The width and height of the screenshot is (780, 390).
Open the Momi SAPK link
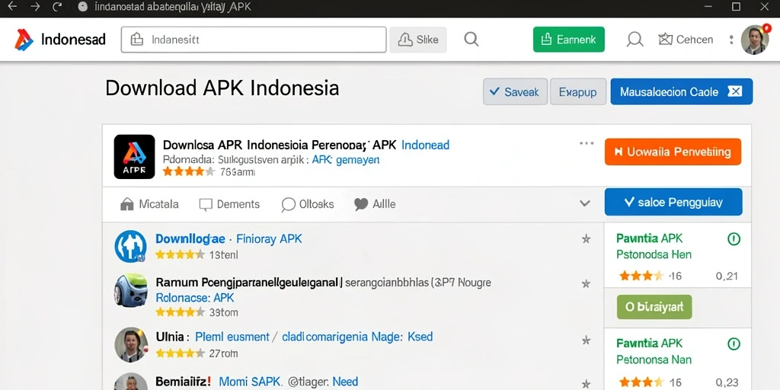point(251,382)
